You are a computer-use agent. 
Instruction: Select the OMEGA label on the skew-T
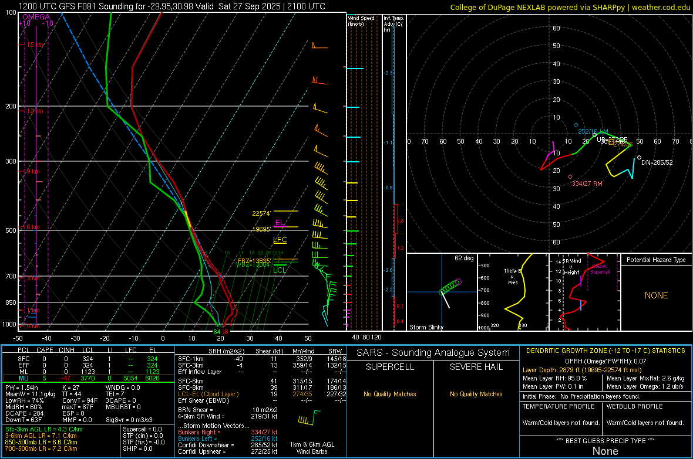point(36,17)
